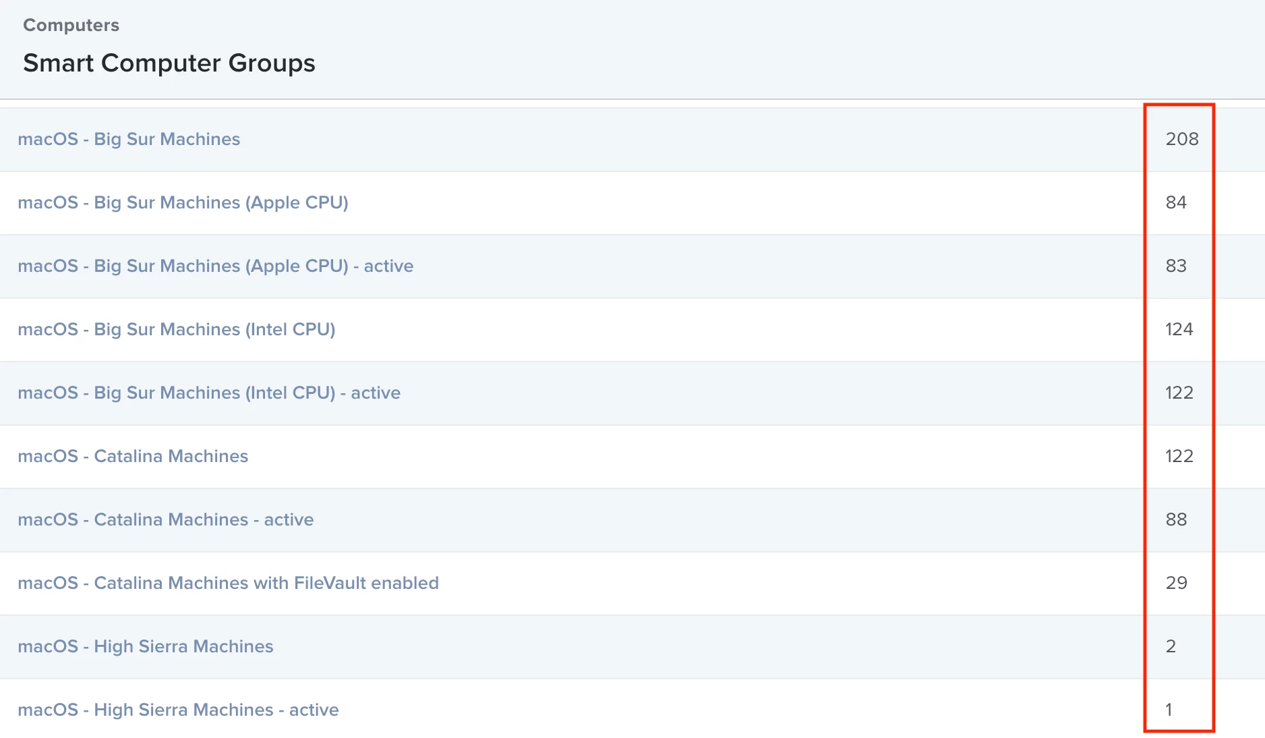This screenshot has width=1265, height=738.
Task: Open macOS - Big Sur Machines (Apple CPU) group
Action: point(183,202)
